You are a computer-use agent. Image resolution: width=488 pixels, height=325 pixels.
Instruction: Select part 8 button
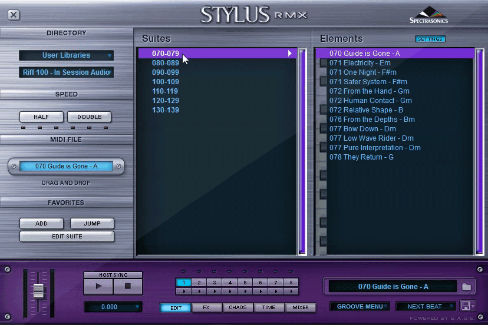(291, 283)
